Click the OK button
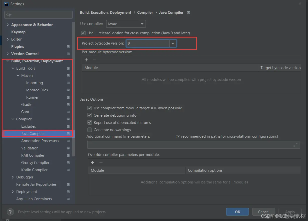This screenshot has width=308, height=221. pos(237,212)
